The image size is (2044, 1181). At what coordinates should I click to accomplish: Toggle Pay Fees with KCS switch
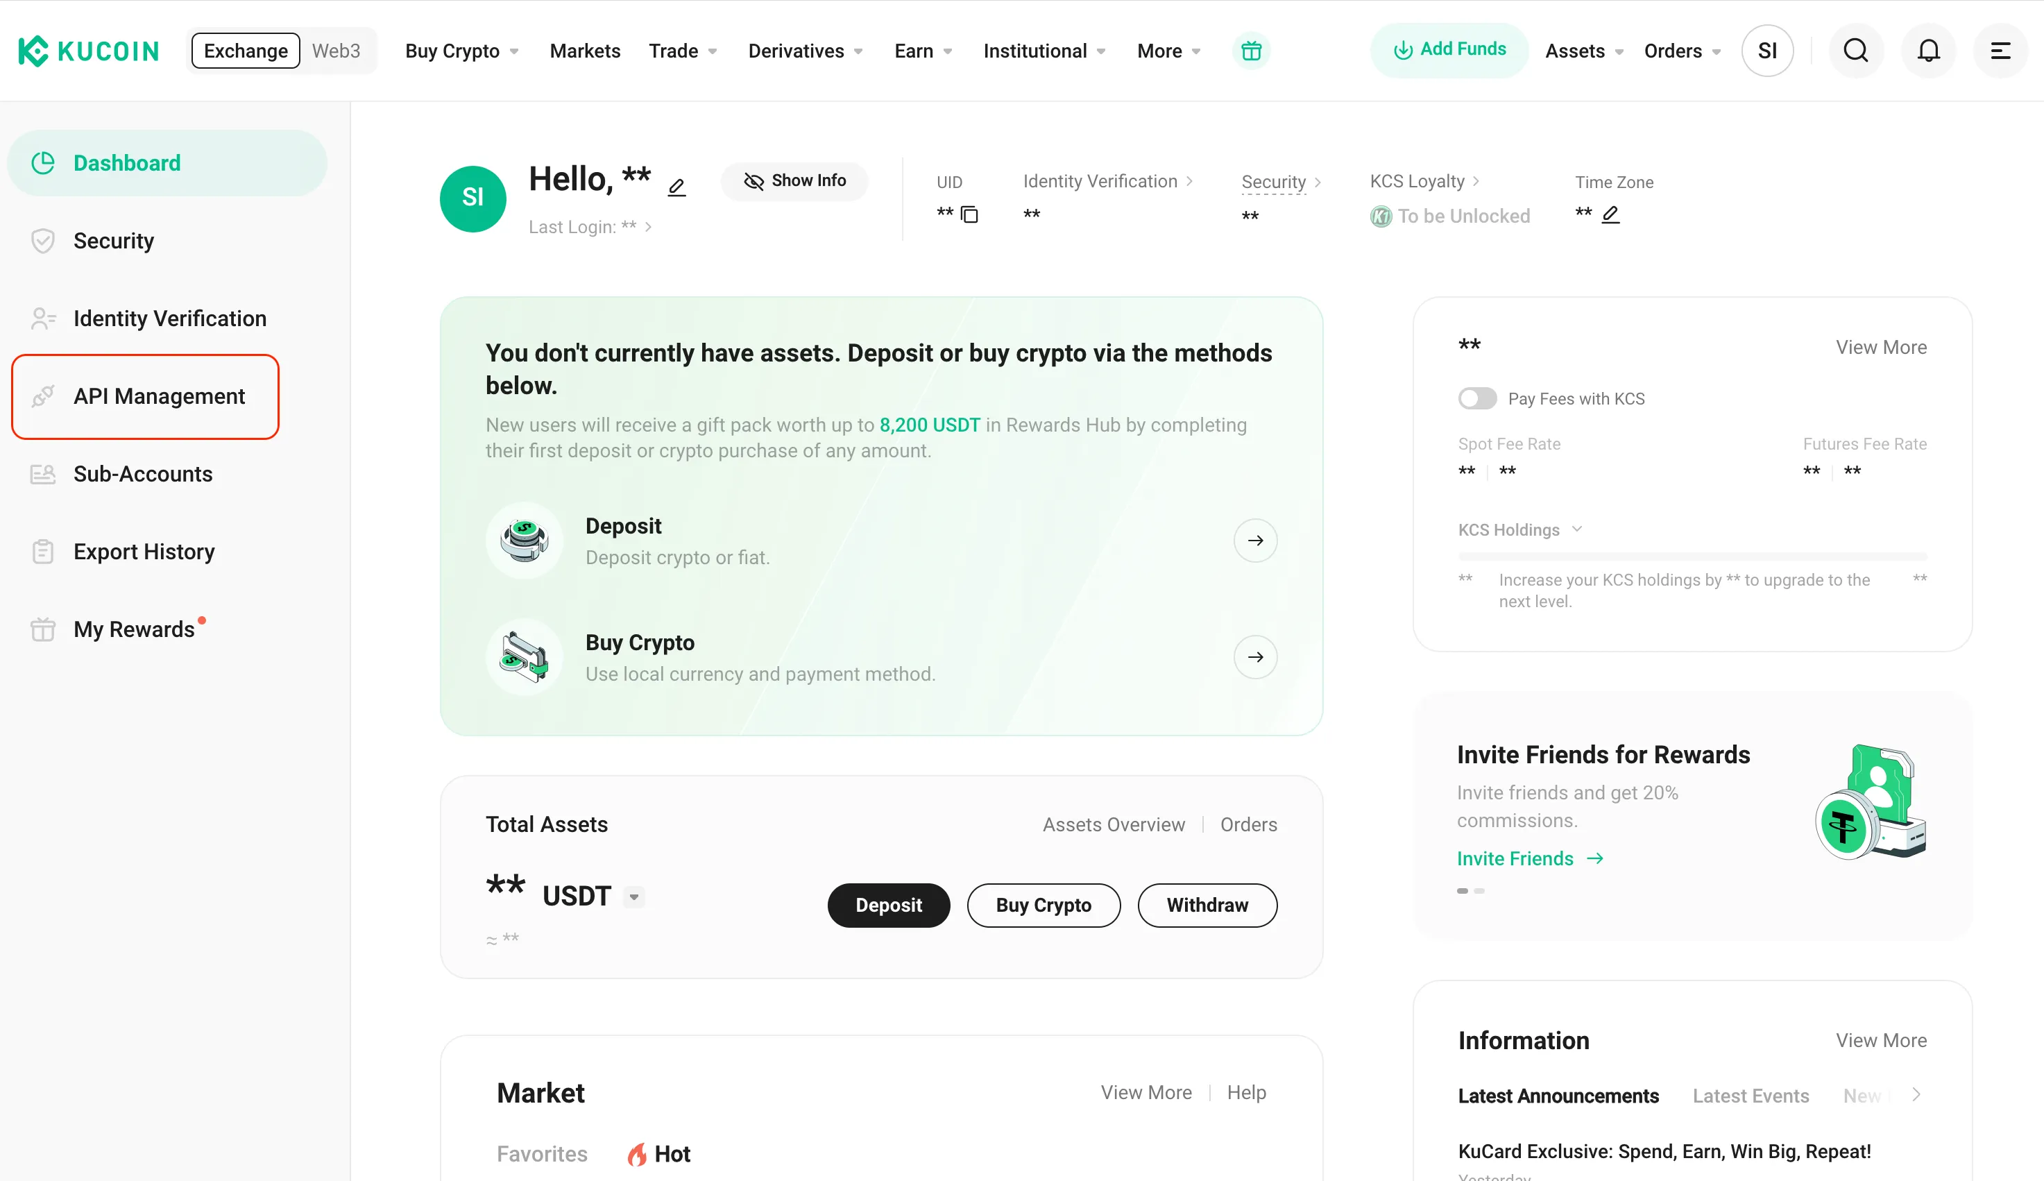pyautogui.click(x=1476, y=398)
